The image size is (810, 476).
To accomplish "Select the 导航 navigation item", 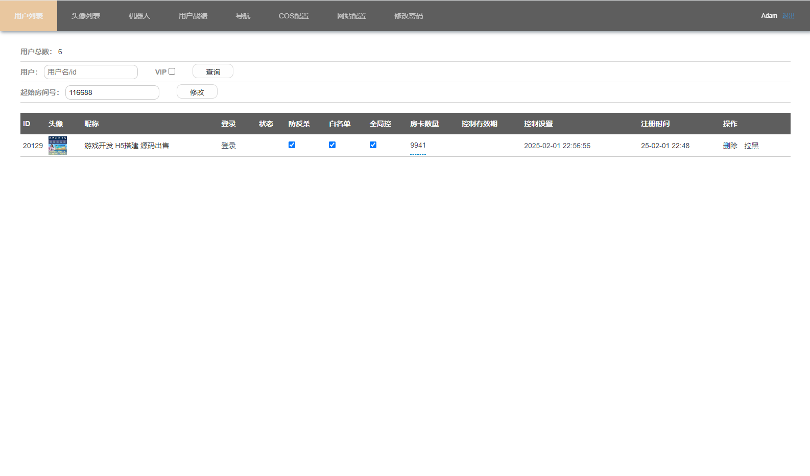I will (243, 16).
